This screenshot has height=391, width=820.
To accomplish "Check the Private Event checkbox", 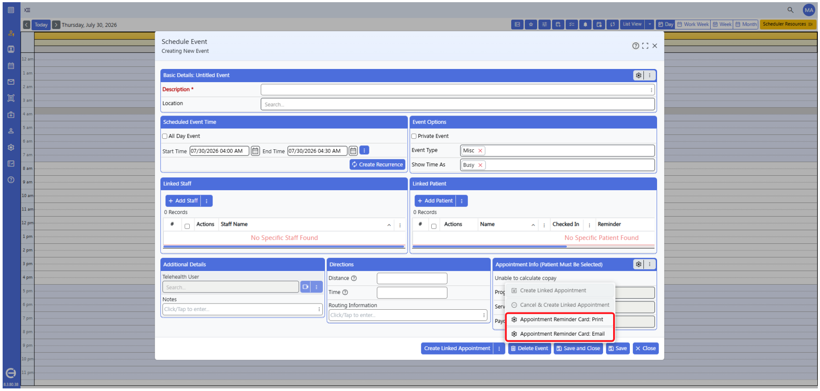I will point(414,136).
